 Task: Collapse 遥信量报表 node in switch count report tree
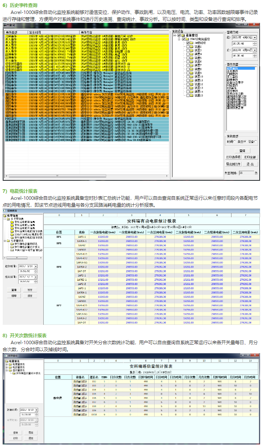click(x=7, y=371)
